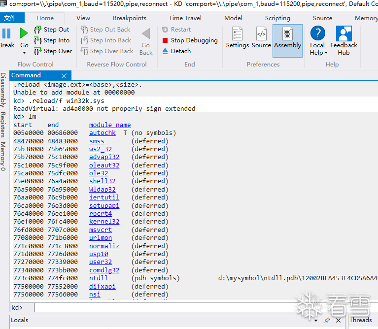378x329 pixels.
Task: Close the Command tab
Action: tap(64, 76)
